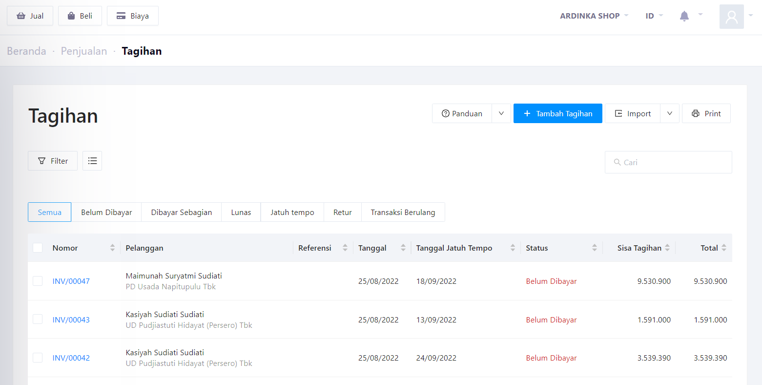Open invoice INV/00047
The width and height of the screenshot is (762, 385).
71,281
